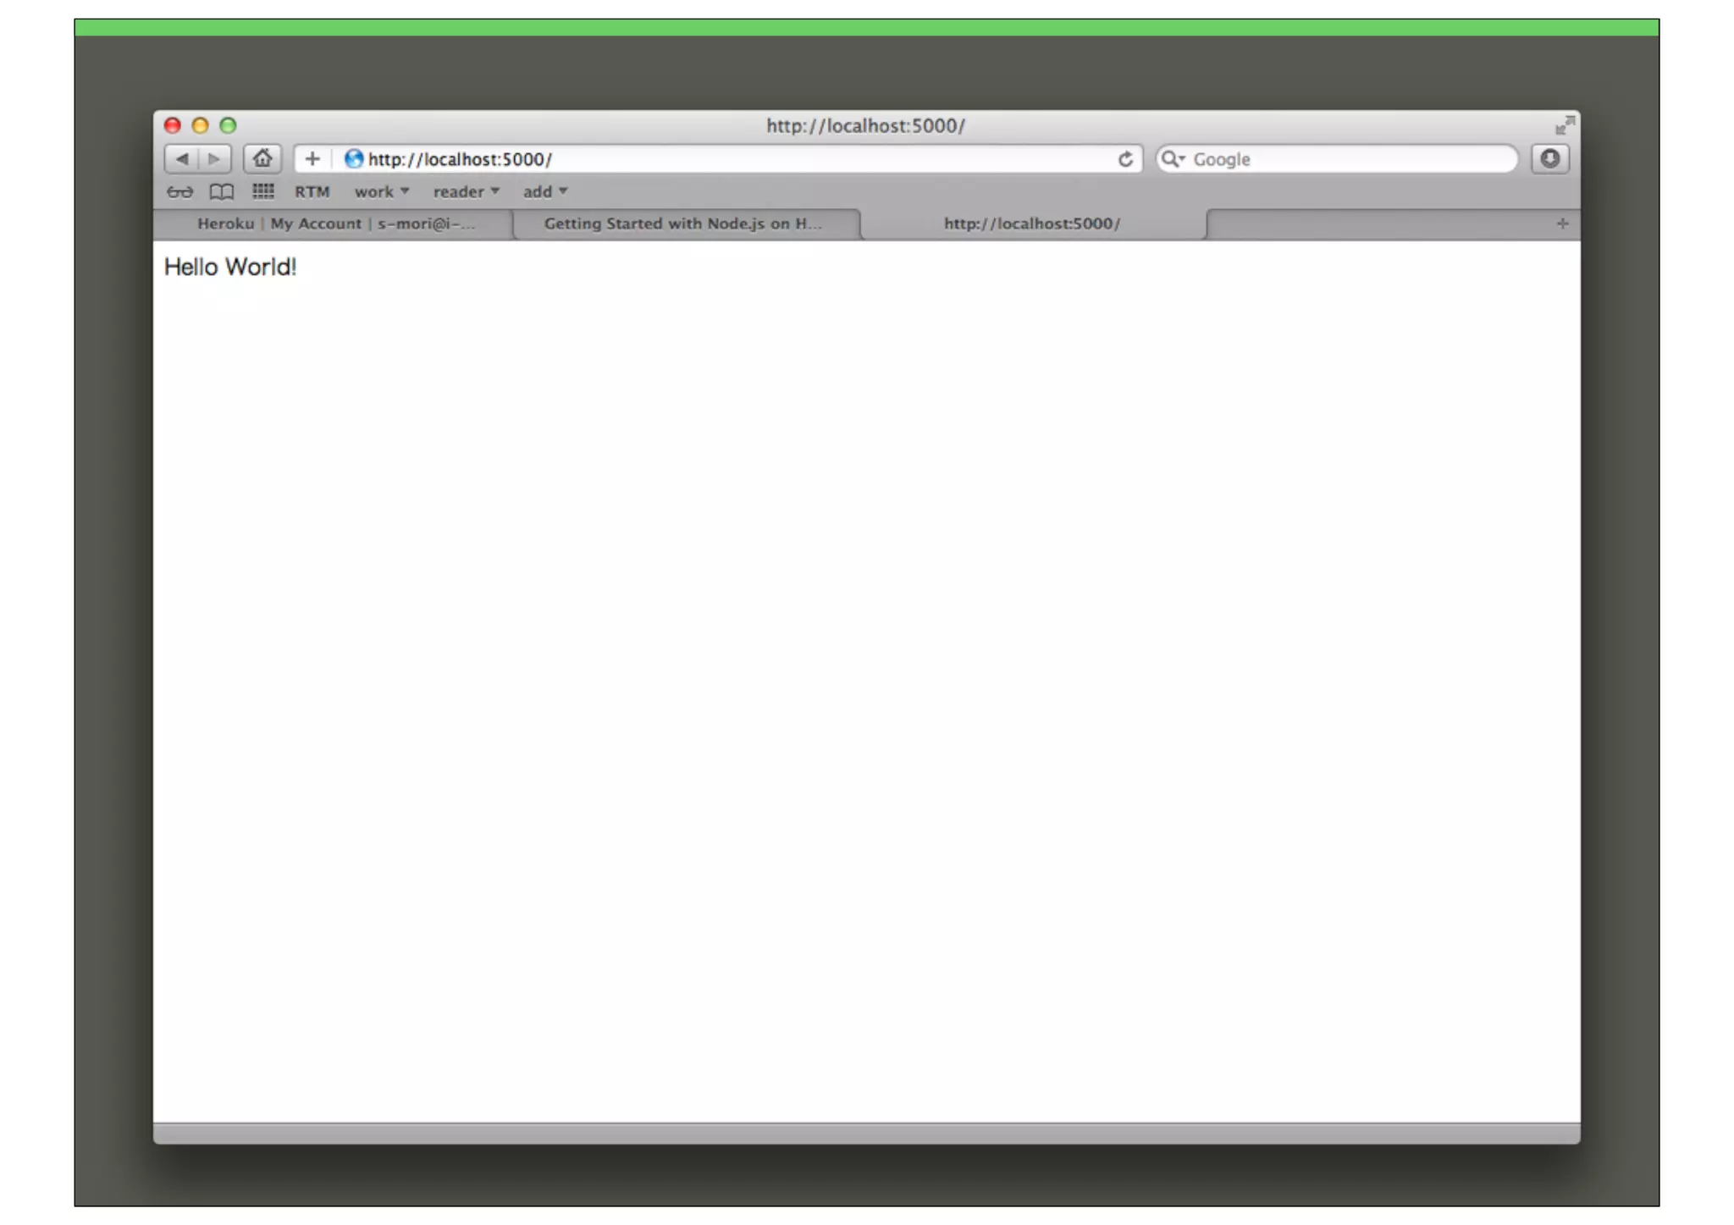Go to the home page icon
Screen dimensions: 1734x1225
point(262,159)
